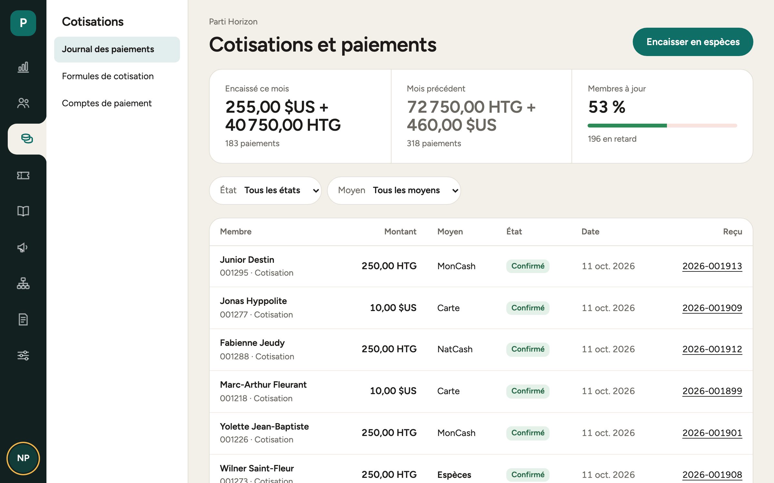
Task: Click the name Fabienne Jeudy
Action: 252,343
